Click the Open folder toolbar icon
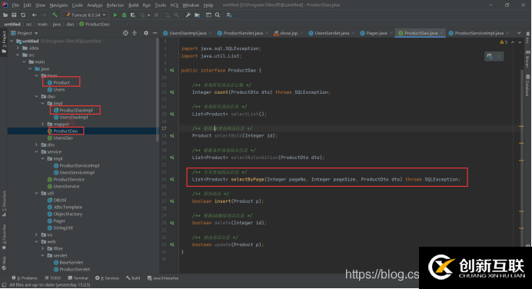The width and height of the screenshot is (532, 289). (5, 15)
